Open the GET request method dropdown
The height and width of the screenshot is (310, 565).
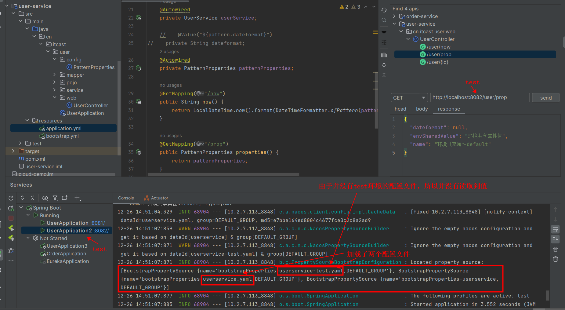409,98
